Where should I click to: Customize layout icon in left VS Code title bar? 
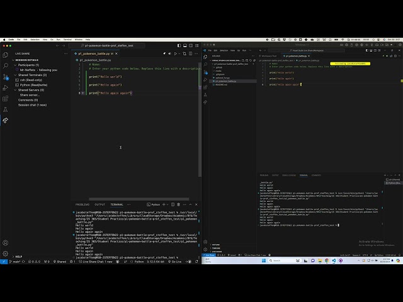[196, 45]
